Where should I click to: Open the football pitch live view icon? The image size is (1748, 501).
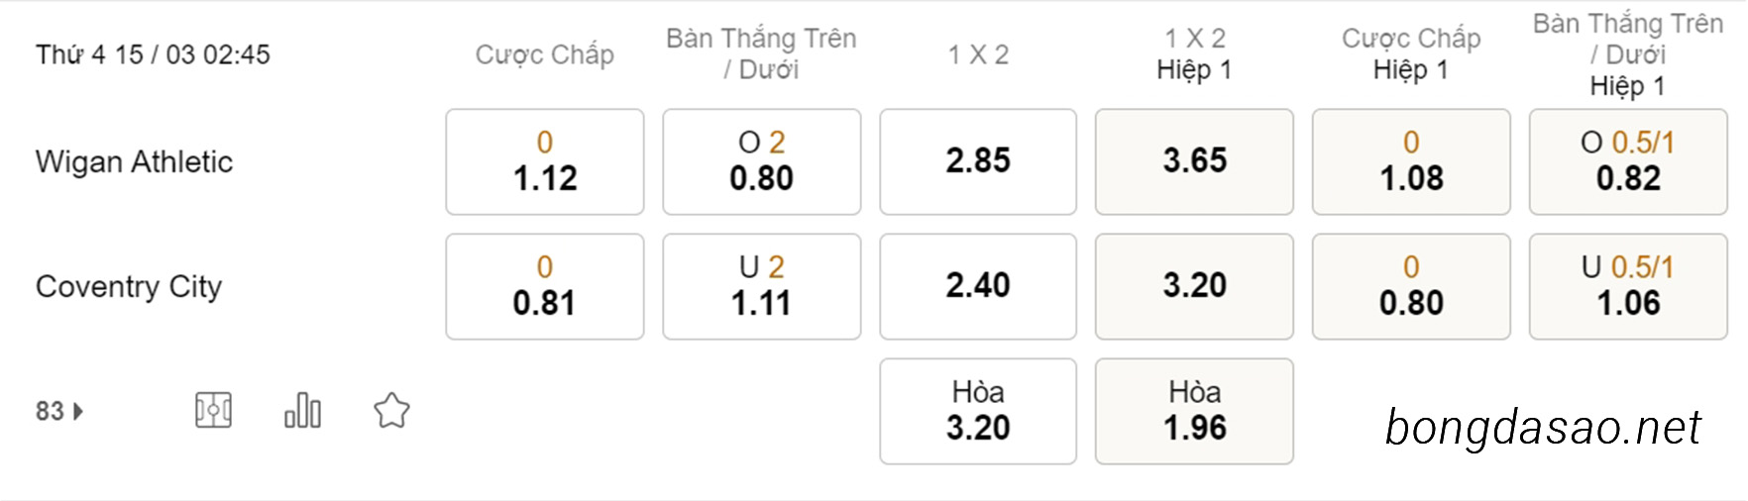[x=213, y=410]
